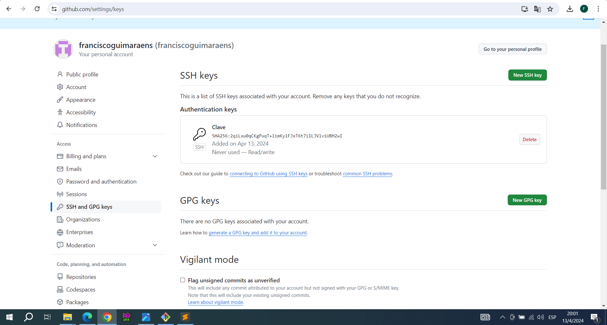Viewport: 607px width, 325px height.
Task: Click the Moderation report icon
Action: (60, 245)
